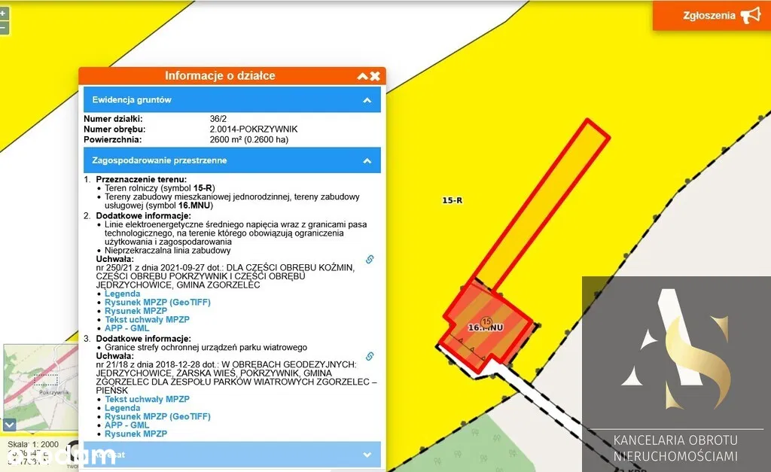
Task: Open Tekst uchwały MPZP under resolution 250/21
Action: point(147,319)
